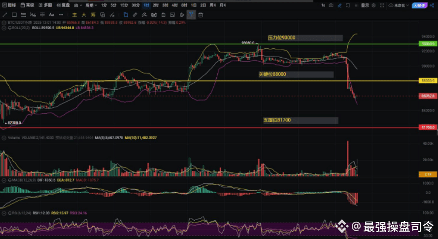Select the trend line drawing tool
This screenshot has height=239, width=438.
5,15
